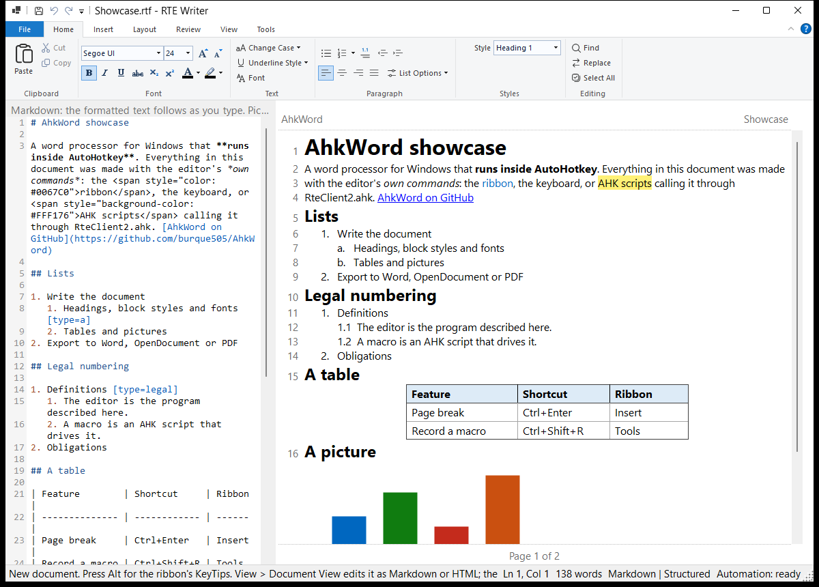Open the highlight color dropdown arrow
The height and width of the screenshot is (587, 819).
click(220, 73)
